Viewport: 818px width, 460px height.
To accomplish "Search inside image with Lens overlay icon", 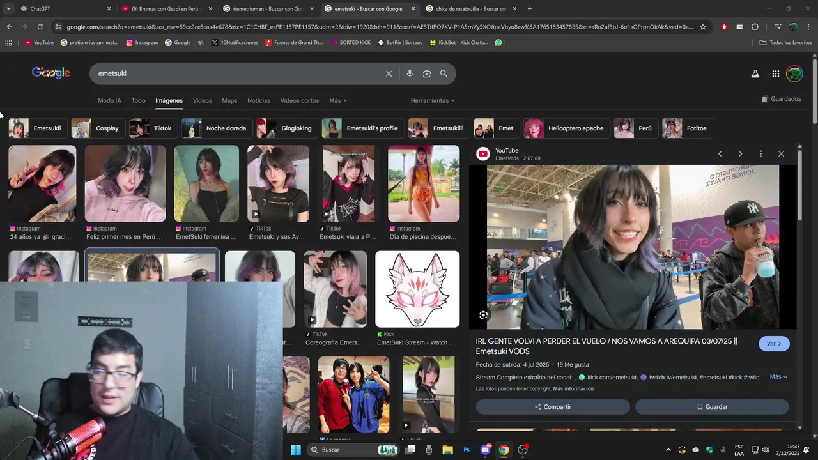I will (x=483, y=315).
